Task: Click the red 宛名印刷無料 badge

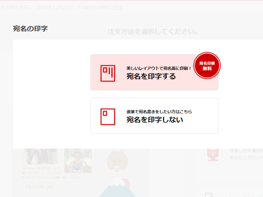Action: (207, 66)
